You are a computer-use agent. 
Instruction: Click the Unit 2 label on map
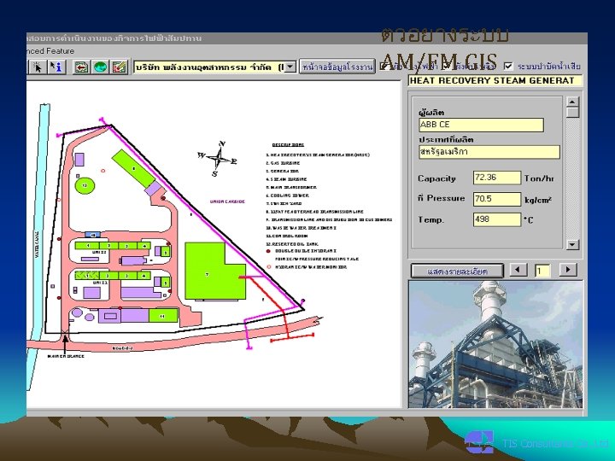click(99, 253)
